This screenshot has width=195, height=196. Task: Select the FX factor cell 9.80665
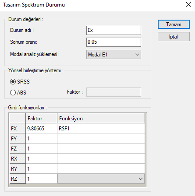coord(42,128)
